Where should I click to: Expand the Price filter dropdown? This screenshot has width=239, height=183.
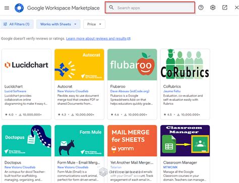click(94, 24)
